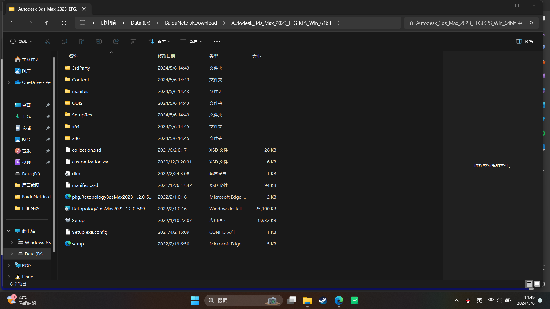Expand Data (D:) tree node under 此电脑

12,254
